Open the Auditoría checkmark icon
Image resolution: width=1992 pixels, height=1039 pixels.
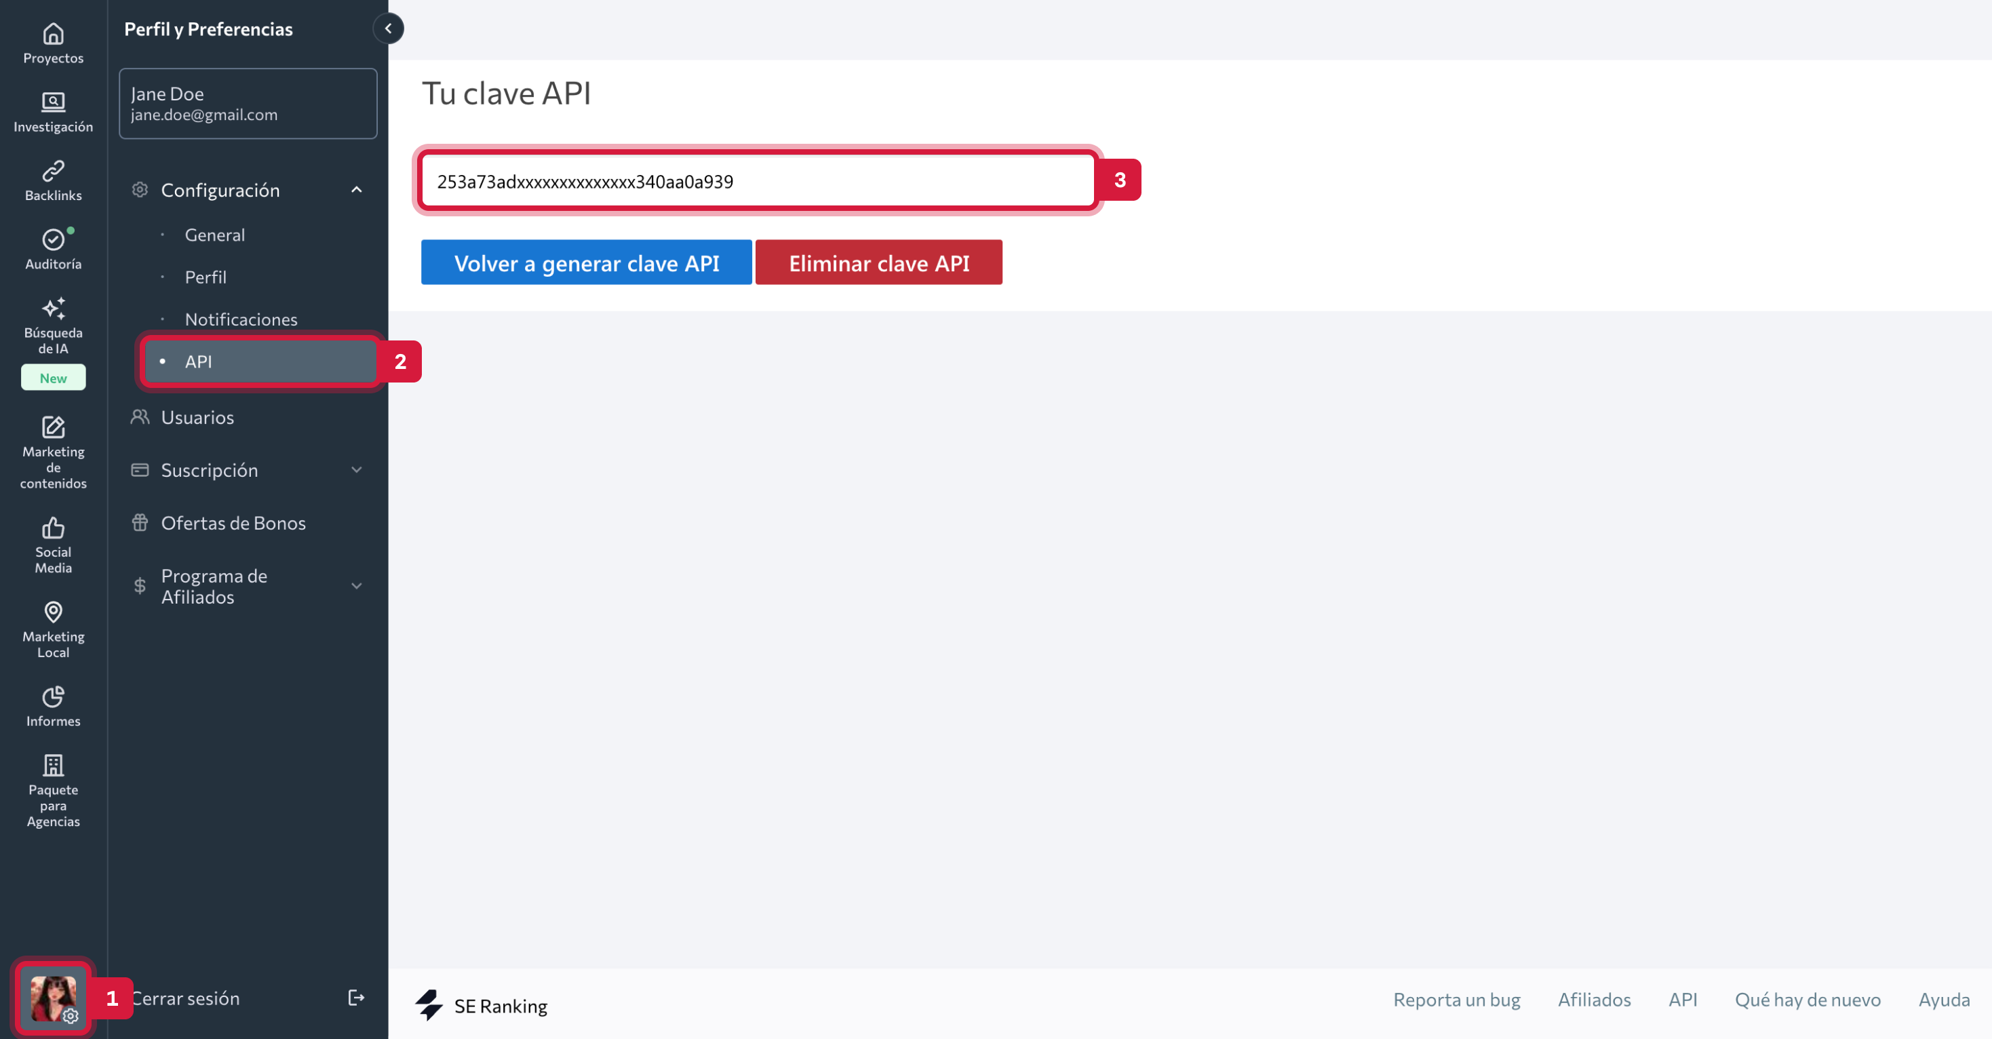point(53,239)
